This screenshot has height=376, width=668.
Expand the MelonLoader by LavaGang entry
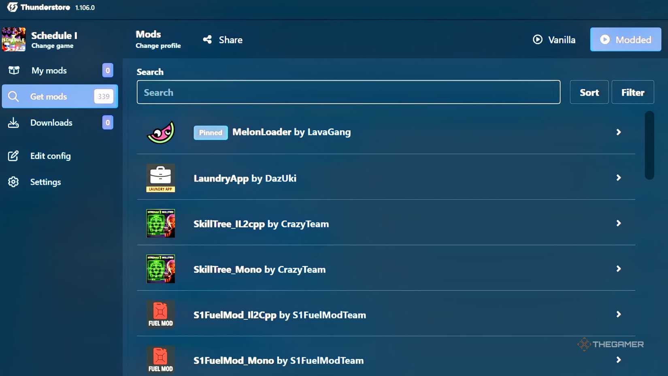[618, 132]
